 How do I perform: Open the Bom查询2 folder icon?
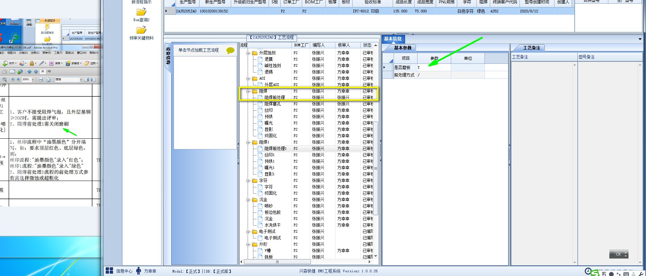[x=141, y=12]
